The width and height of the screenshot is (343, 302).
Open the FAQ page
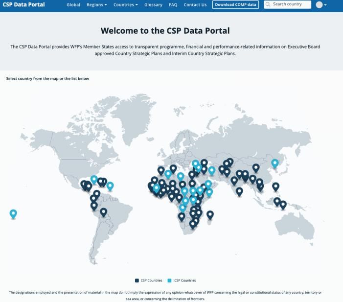tap(173, 4)
